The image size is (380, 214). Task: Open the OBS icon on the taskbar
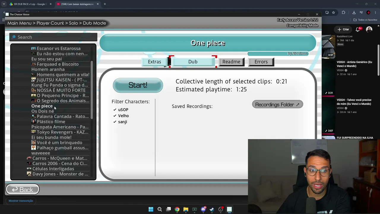point(221,209)
